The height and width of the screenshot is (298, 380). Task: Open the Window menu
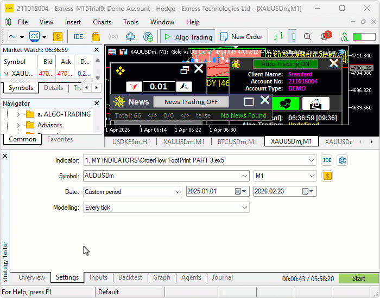[x=162, y=22]
